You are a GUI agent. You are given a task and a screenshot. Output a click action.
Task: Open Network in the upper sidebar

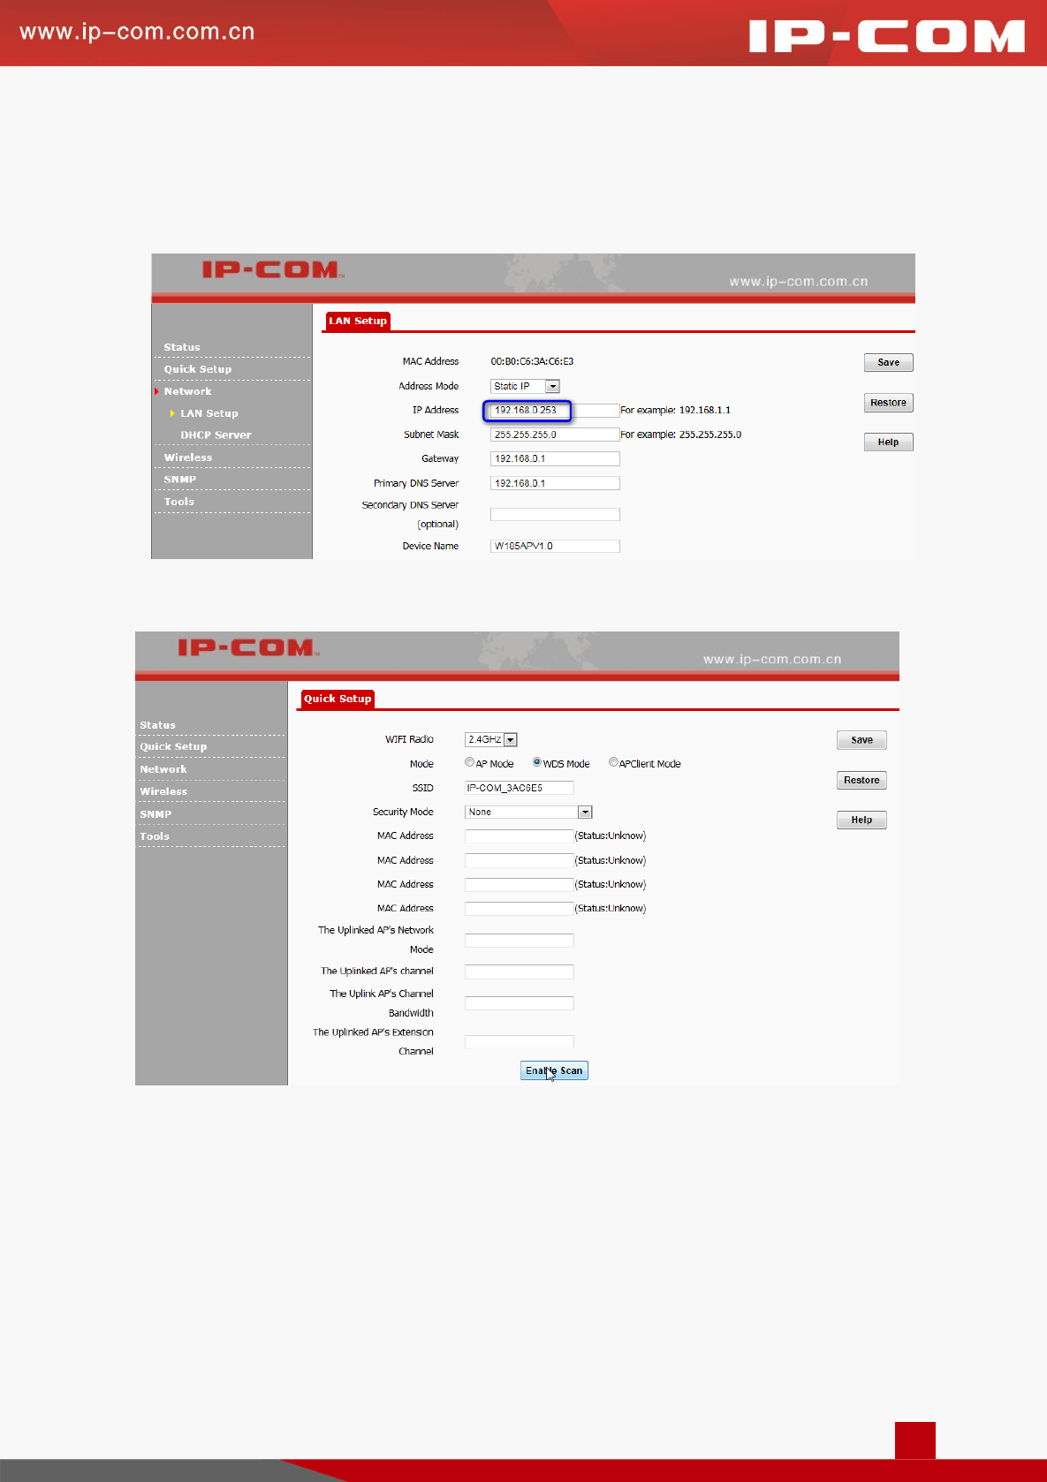coord(187,391)
